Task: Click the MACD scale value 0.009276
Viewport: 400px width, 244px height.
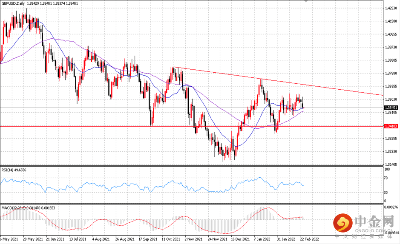Action: pyautogui.click(x=391, y=207)
